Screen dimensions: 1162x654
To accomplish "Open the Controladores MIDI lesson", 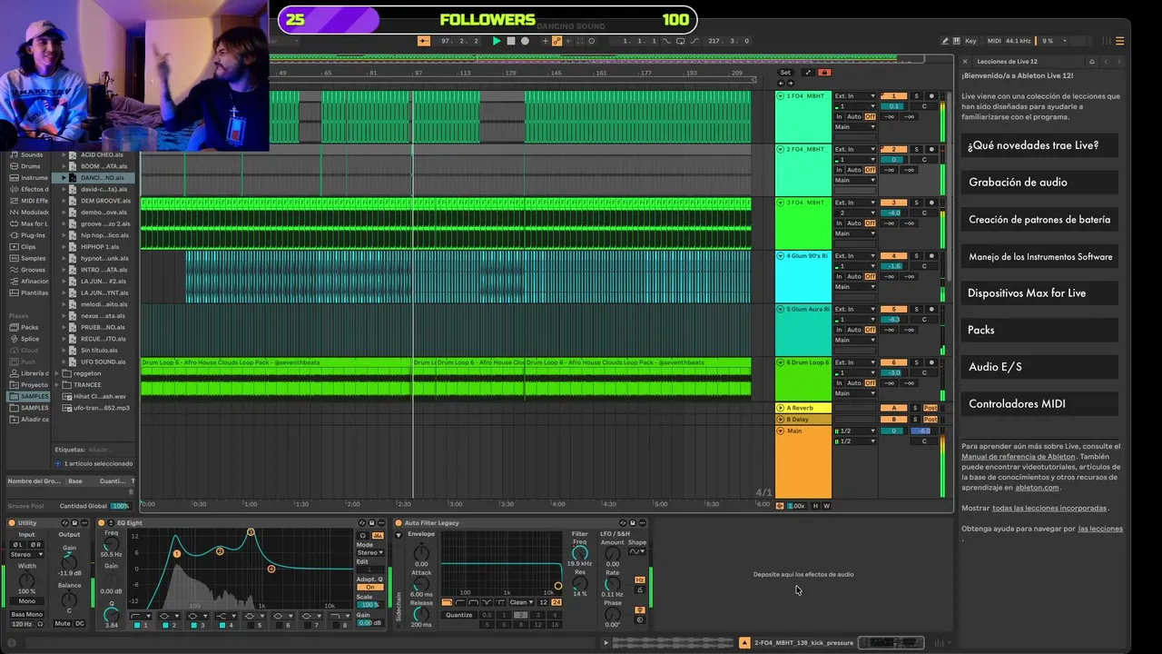I will 1039,404.
